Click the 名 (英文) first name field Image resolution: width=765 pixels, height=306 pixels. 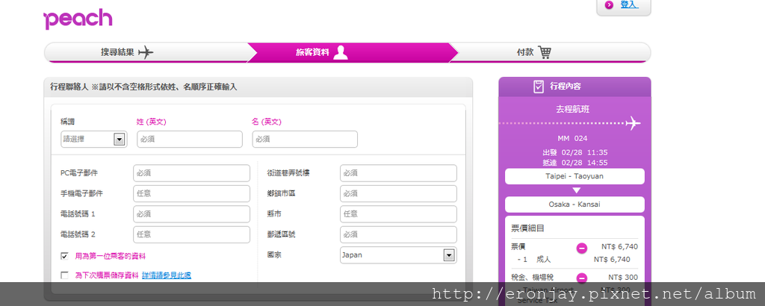[305, 140]
